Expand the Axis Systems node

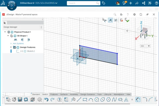pyautogui.click(x=11, y=43)
